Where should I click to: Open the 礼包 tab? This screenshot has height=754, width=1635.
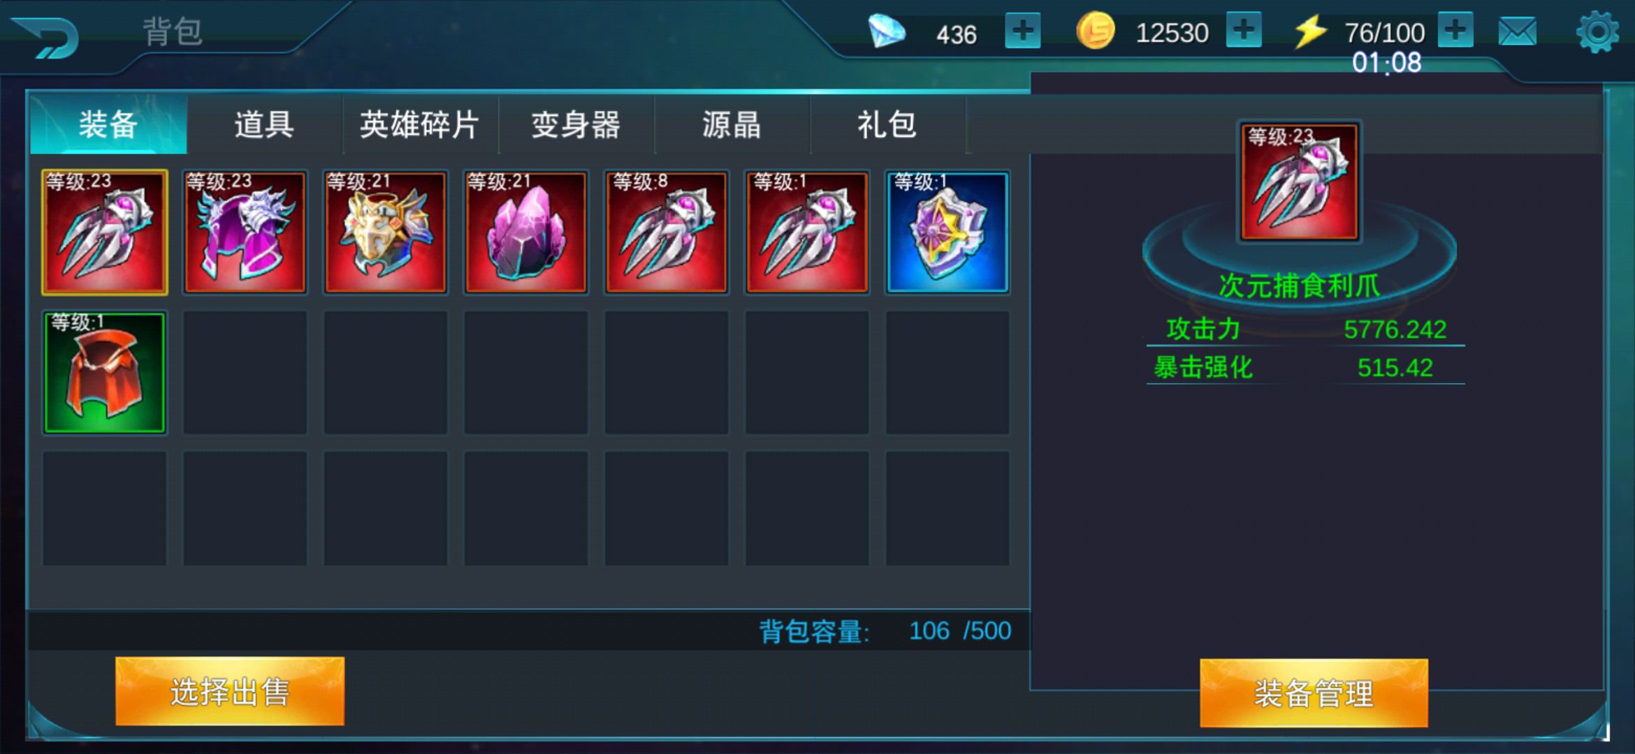pyautogui.click(x=887, y=125)
